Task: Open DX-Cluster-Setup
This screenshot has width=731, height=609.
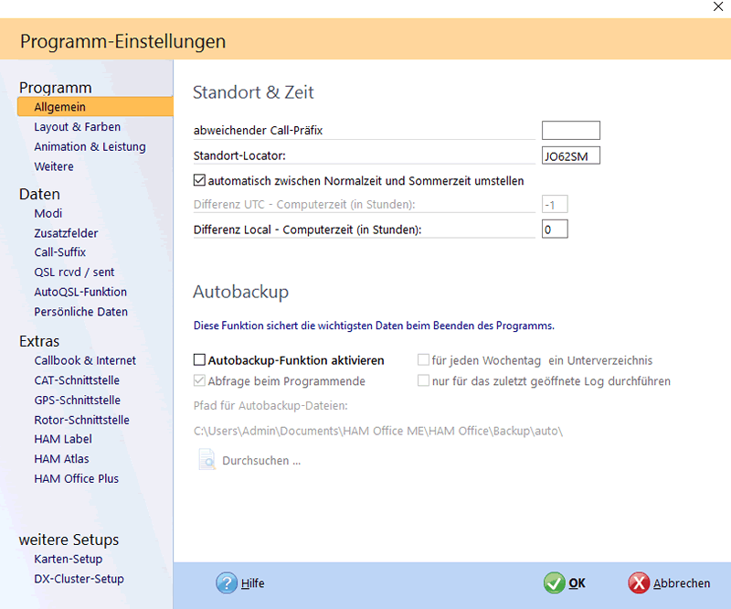Action: click(x=79, y=579)
